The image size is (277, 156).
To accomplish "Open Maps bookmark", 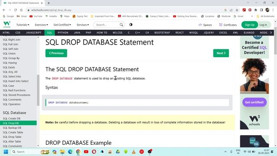I will tap(64, 16).
